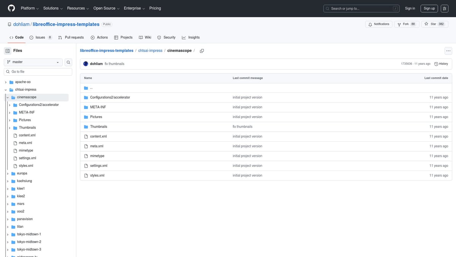Expand Thumbnails folder in file tree
This screenshot has width=456, height=257.
pos(9,128)
